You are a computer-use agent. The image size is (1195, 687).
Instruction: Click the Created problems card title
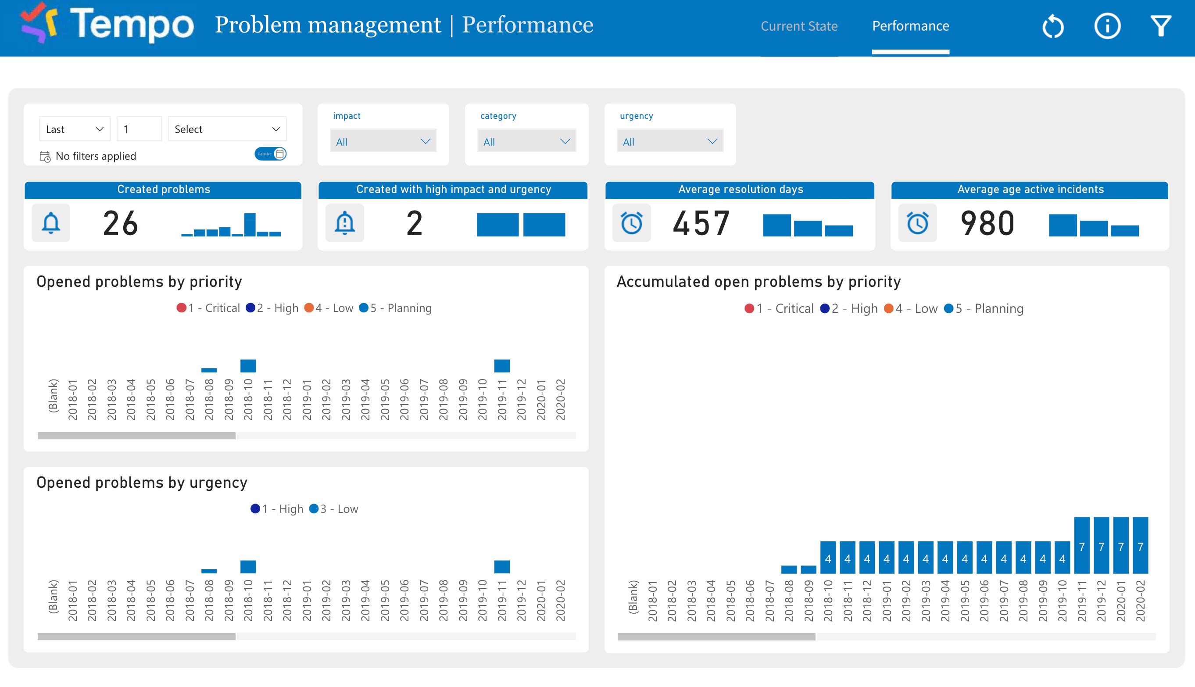[163, 190]
